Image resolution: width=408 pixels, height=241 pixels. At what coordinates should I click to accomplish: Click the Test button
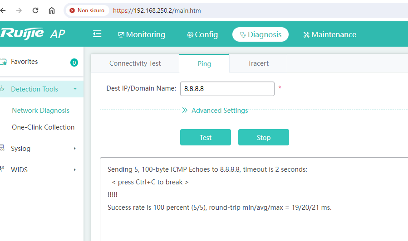[206, 137]
